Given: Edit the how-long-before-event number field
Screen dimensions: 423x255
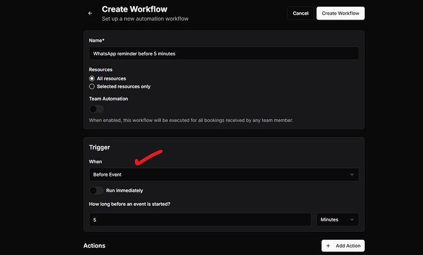Looking at the screenshot, I should coord(200,219).
